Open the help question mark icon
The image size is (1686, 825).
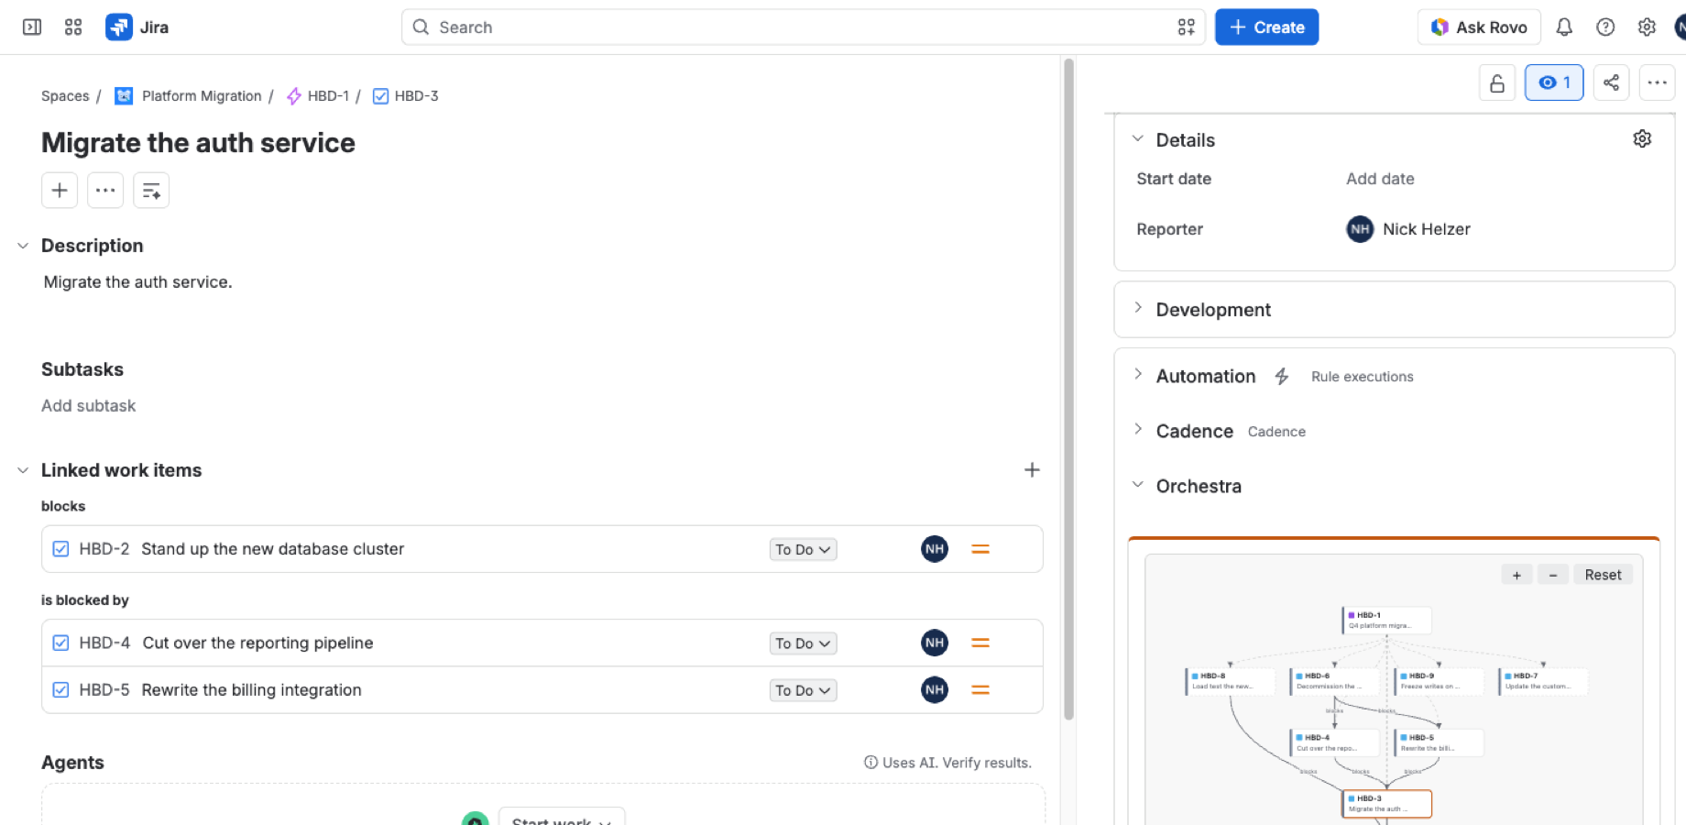point(1605,27)
